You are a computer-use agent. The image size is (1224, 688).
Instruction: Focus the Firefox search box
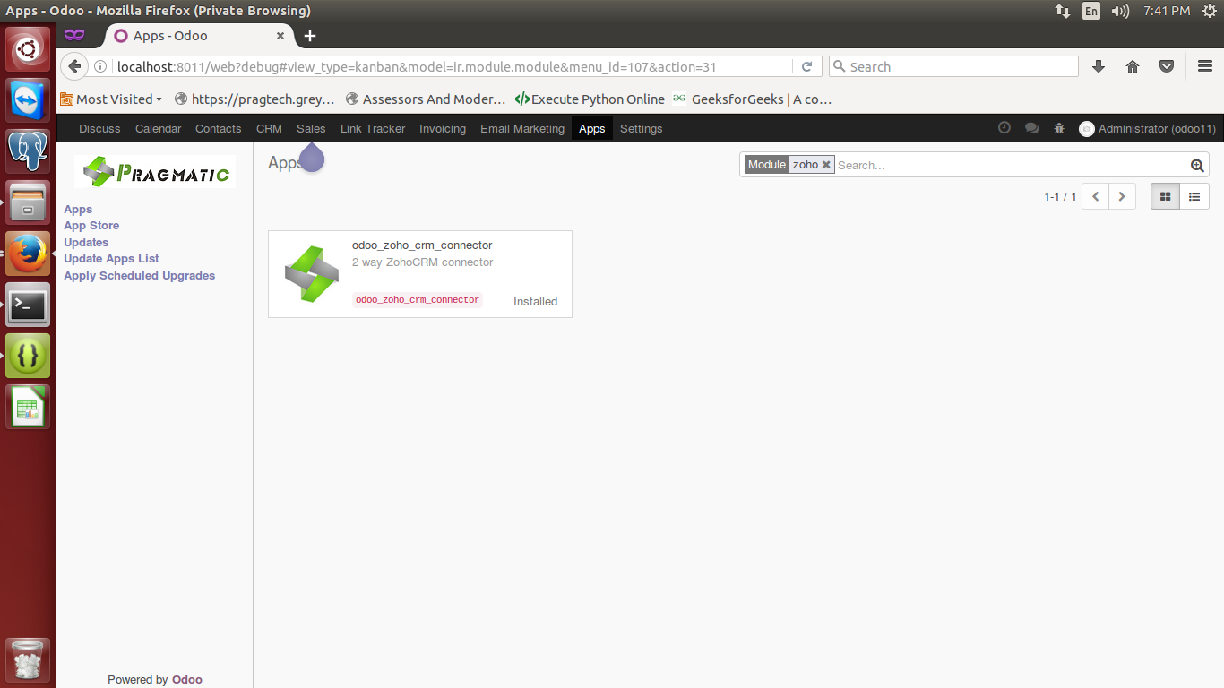[953, 66]
